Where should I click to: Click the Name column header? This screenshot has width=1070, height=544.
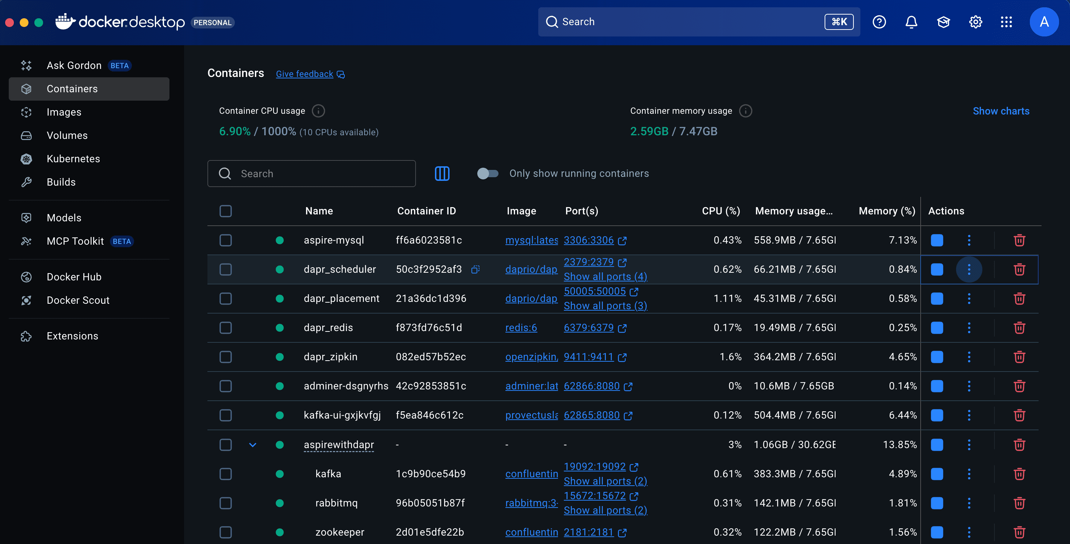[319, 211]
